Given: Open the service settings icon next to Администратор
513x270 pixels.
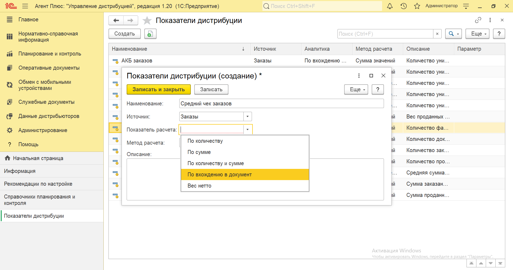Looking at the screenshot, I should pyautogui.click(x=466, y=6).
